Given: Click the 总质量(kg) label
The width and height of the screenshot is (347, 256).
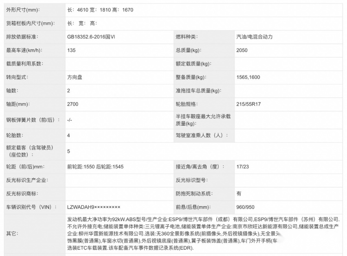Looking at the screenshot, I should tap(189, 50).
